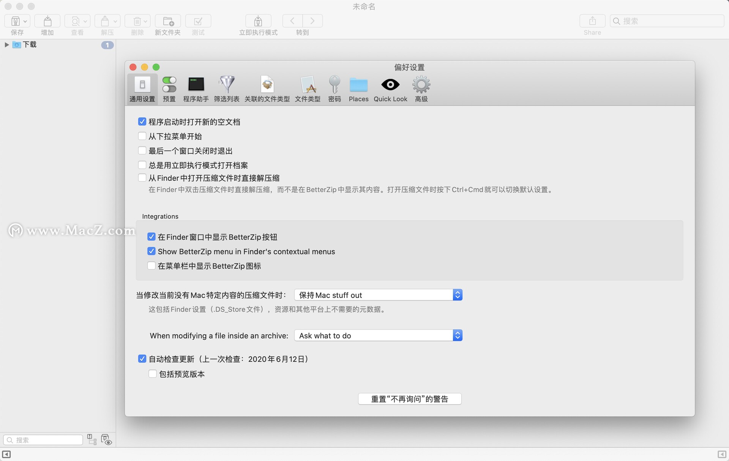This screenshot has width=729, height=461.
Task: Open 高级 gear icon pane
Action: pyautogui.click(x=421, y=88)
